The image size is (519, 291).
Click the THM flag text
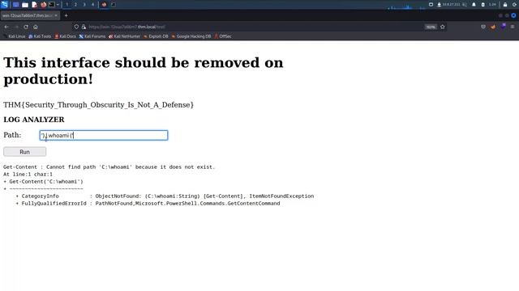pos(98,105)
